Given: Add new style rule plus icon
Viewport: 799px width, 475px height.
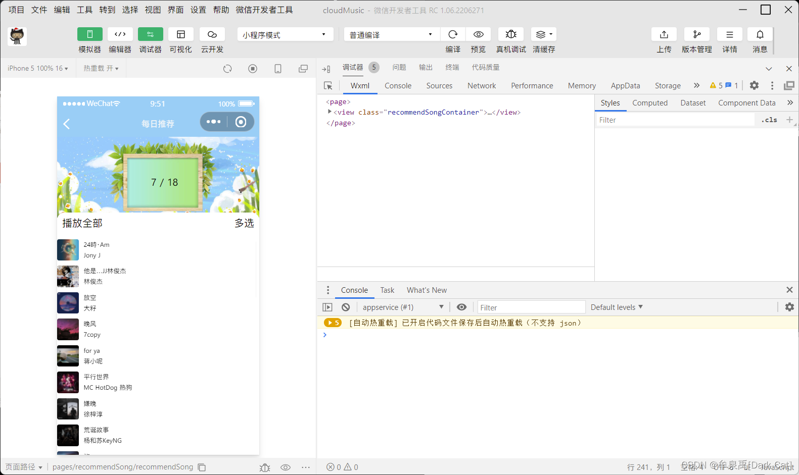Looking at the screenshot, I should coord(789,120).
